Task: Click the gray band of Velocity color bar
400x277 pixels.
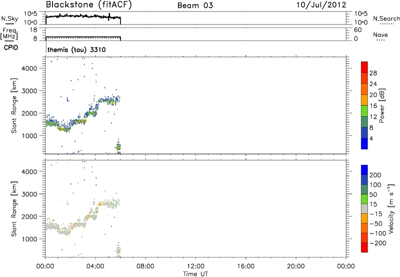Action: point(364,208)
